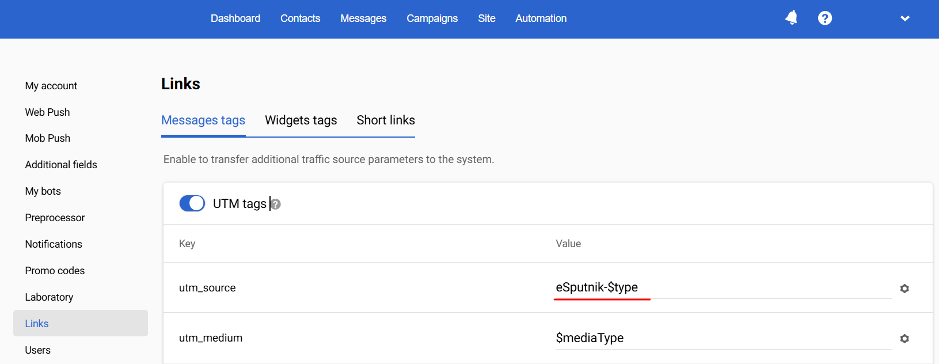This screenshot has width=939, height=364.
Task: Expand the account dropdown chevron
Action: pos(905,18)
